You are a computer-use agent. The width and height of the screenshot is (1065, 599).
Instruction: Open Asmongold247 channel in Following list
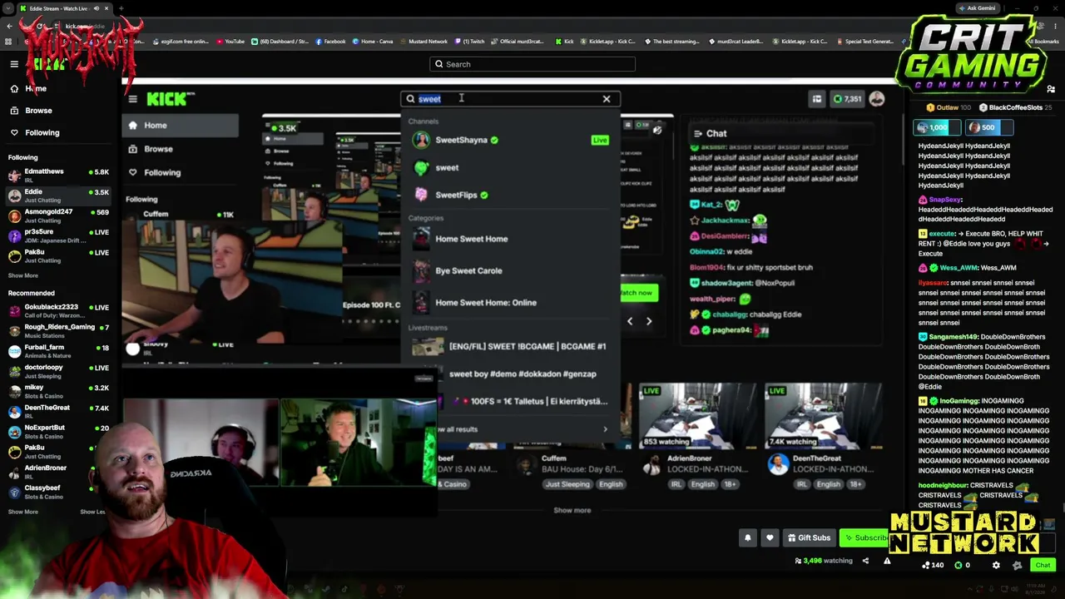click(58, 215)
